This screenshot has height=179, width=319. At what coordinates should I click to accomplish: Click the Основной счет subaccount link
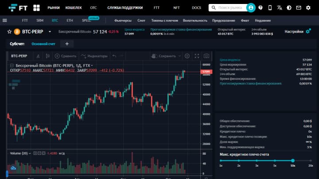click(x=43, y=44)
